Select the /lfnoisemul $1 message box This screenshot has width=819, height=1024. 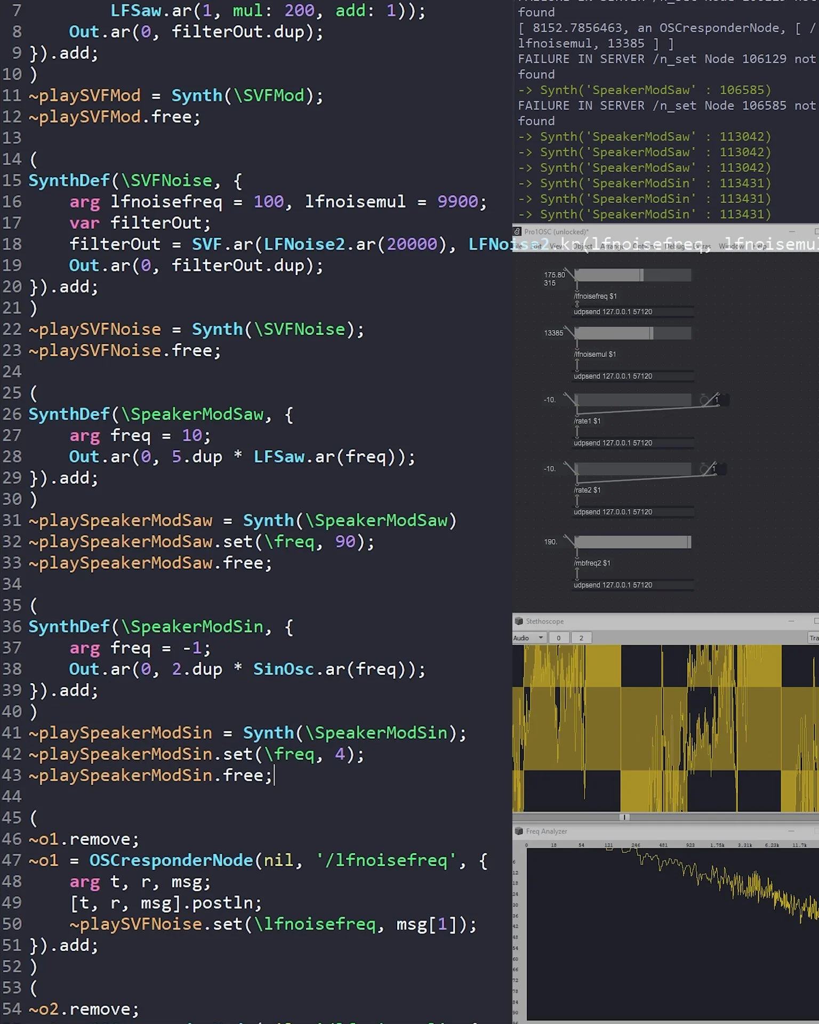tap(595, 355)
